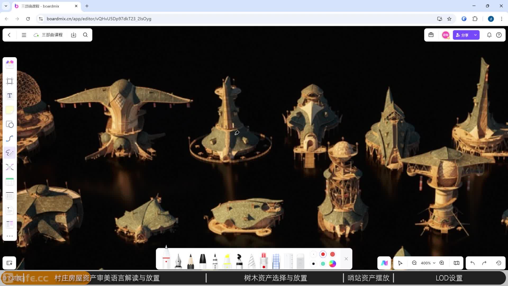The image size is (508, 286).
Task: Undo the last action
Action: 473,263
